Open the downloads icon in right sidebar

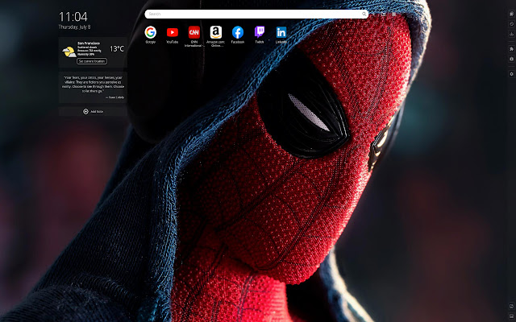[x=511, y=34]
